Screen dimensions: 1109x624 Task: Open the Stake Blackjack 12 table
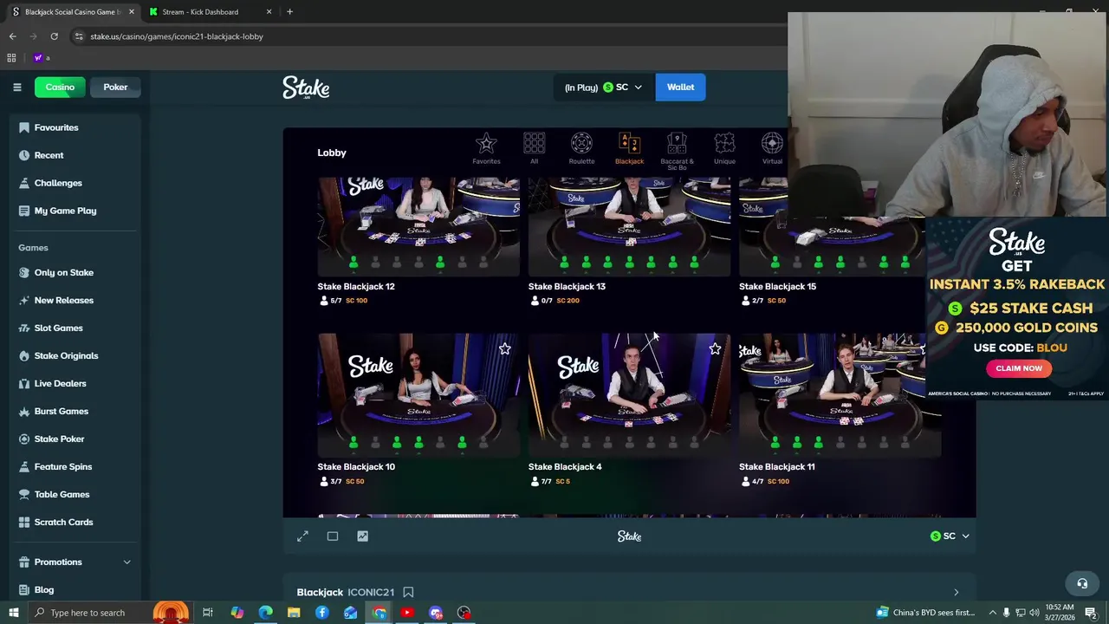(418, 227)
